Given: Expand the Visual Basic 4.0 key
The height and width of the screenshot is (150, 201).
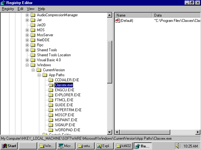Looking at the screenshot, I should [27, 60].
